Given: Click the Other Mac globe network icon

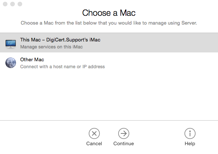Looking at the screenshot, I should pyautogui.click(x=11, y=63).
